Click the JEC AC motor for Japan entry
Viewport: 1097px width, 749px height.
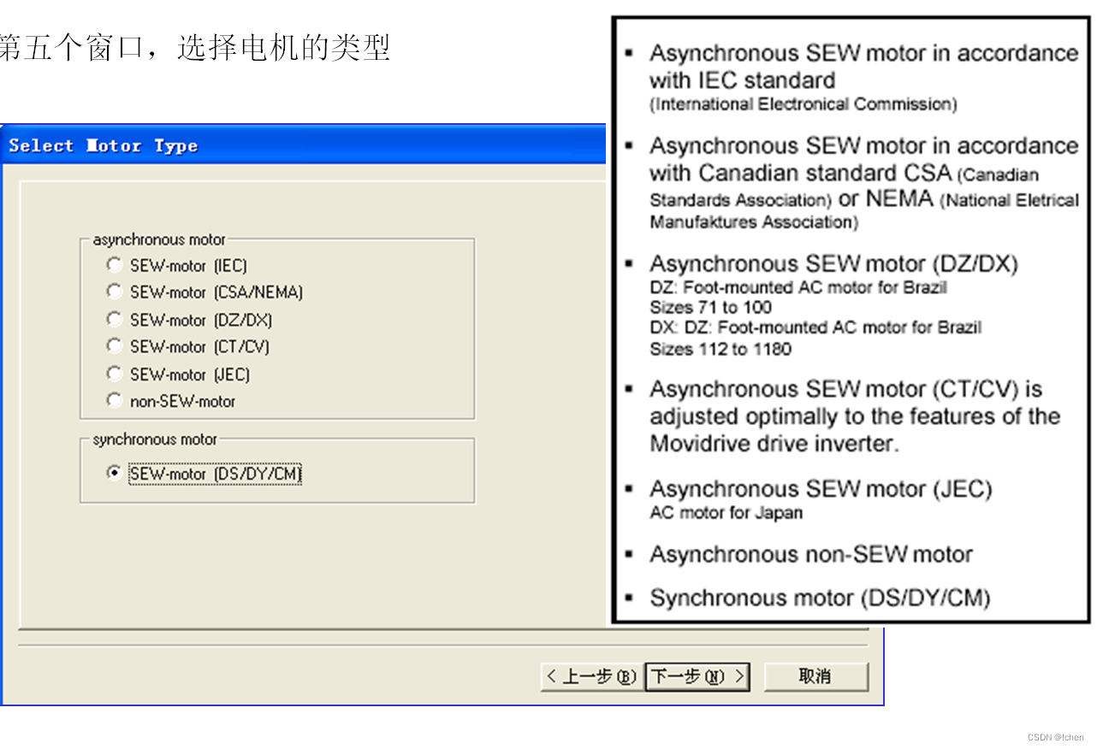pos(821,500)
